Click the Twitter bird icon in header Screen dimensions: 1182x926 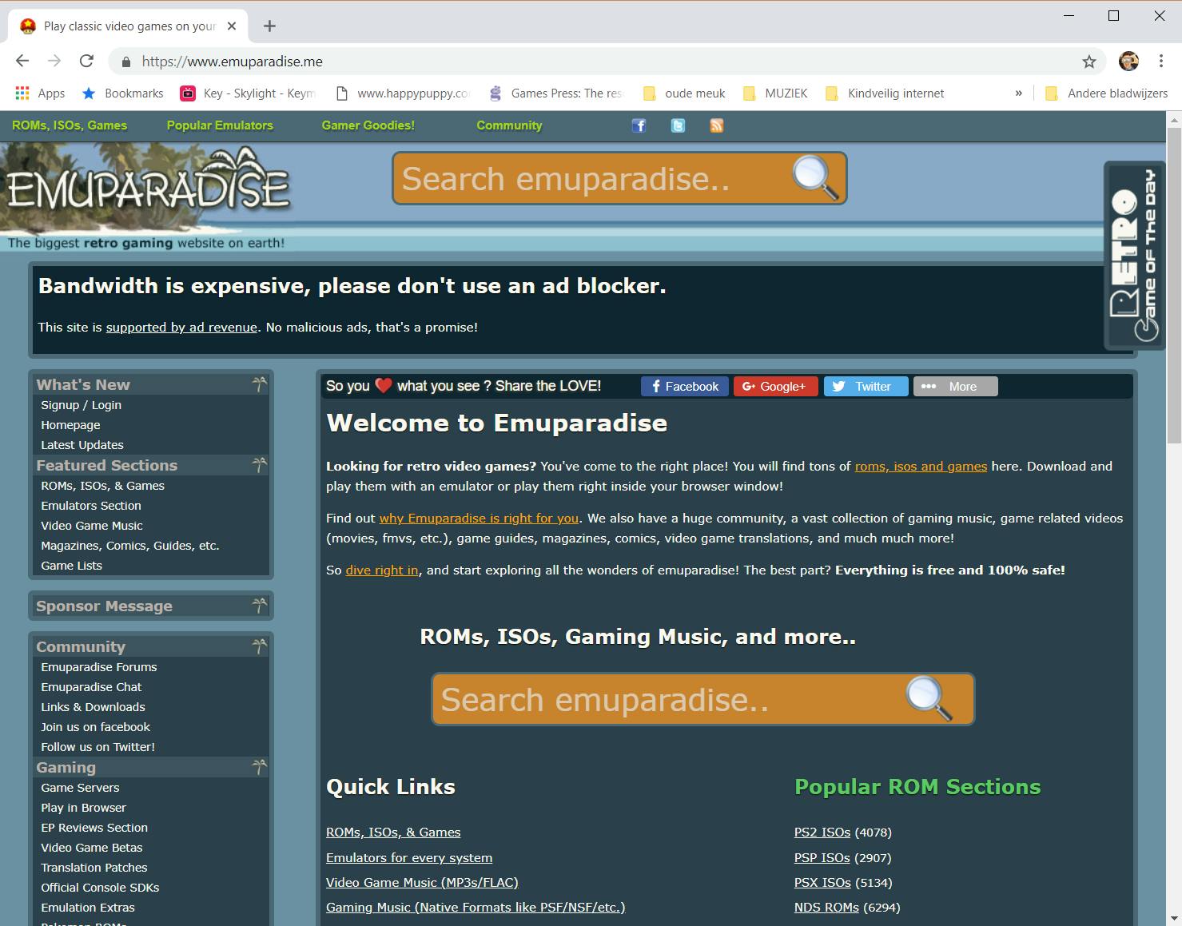678,125
